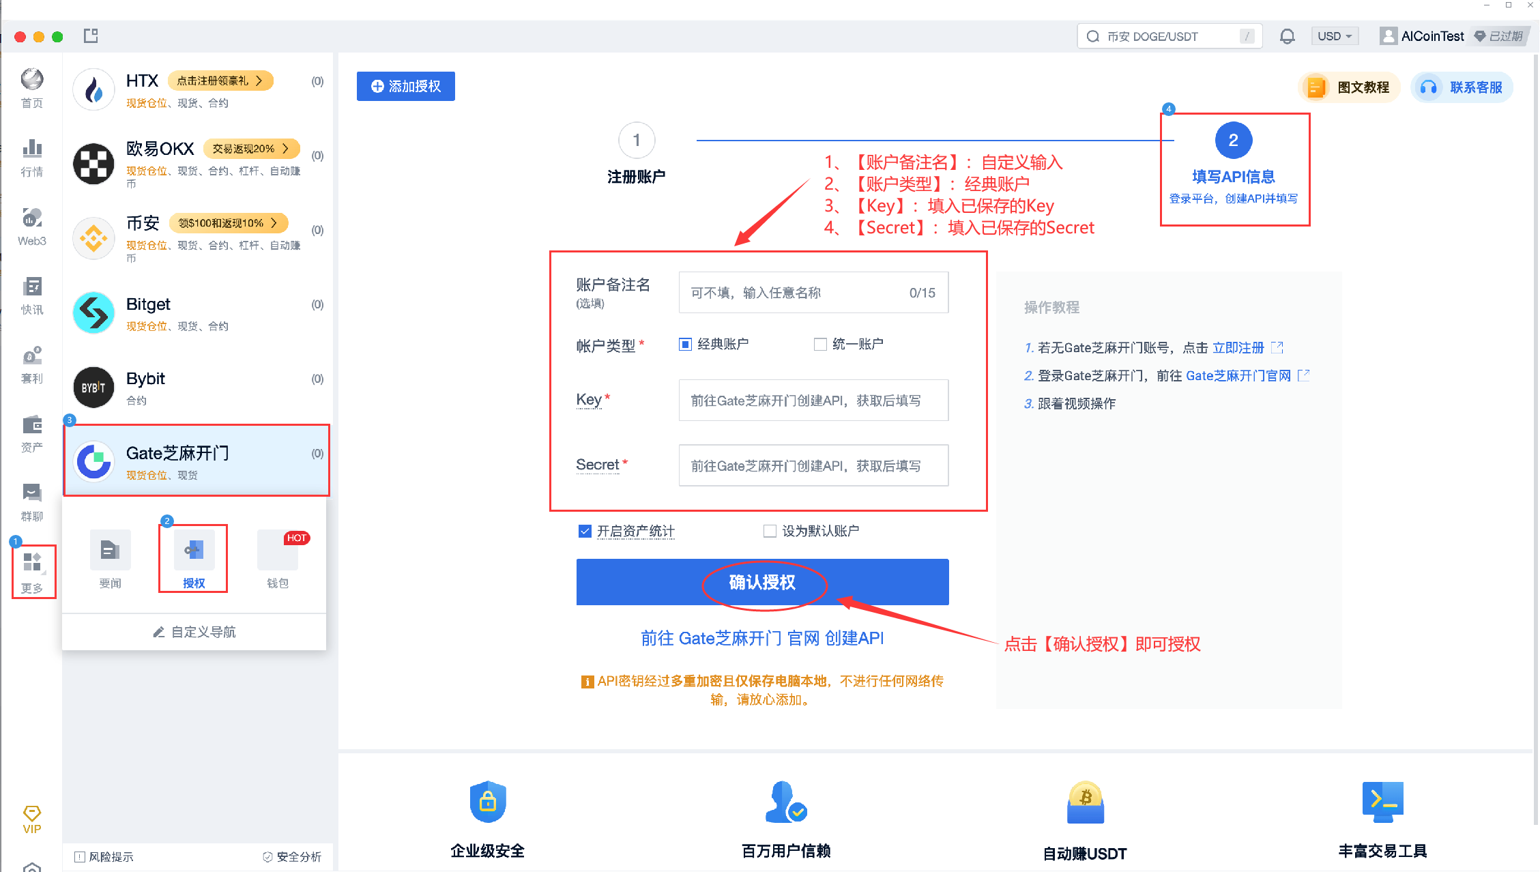The image size is (1540, 872).
Task: Select the Bitget exchange row name
Action: tap(148, 304)
